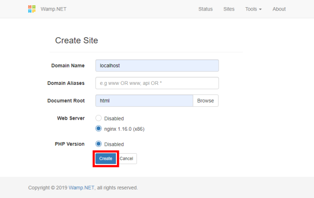Click the Web Server form label
The height and width of the screenshot is (198, 314).
click(71, 118)
